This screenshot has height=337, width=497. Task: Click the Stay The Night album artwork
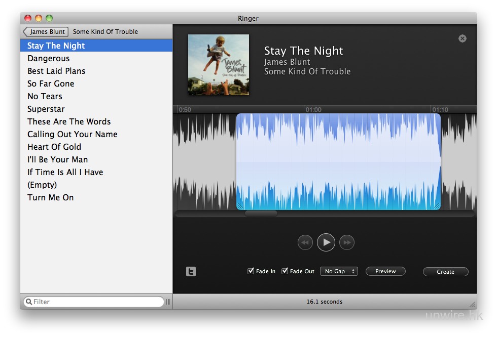point(219,65)
